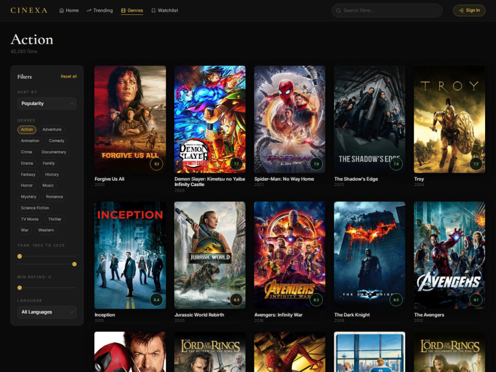The image size is (496, 372).
Task: Open The Avengers poster
Action: click(x=449, y=255)
